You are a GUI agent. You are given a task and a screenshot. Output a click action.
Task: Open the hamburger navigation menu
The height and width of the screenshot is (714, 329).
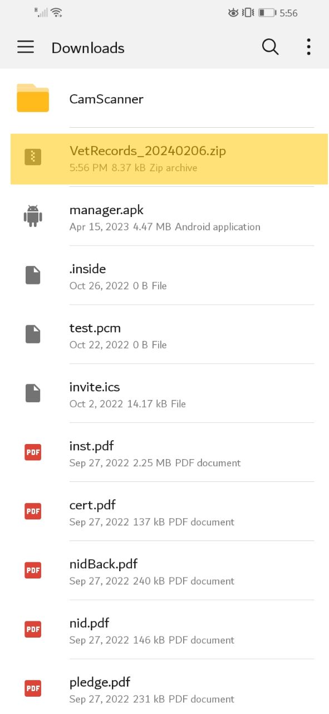click(x=26, y=47)
